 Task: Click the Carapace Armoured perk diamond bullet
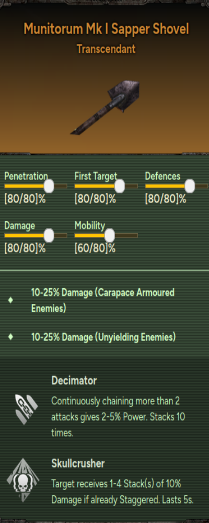(x=10, y=300)
